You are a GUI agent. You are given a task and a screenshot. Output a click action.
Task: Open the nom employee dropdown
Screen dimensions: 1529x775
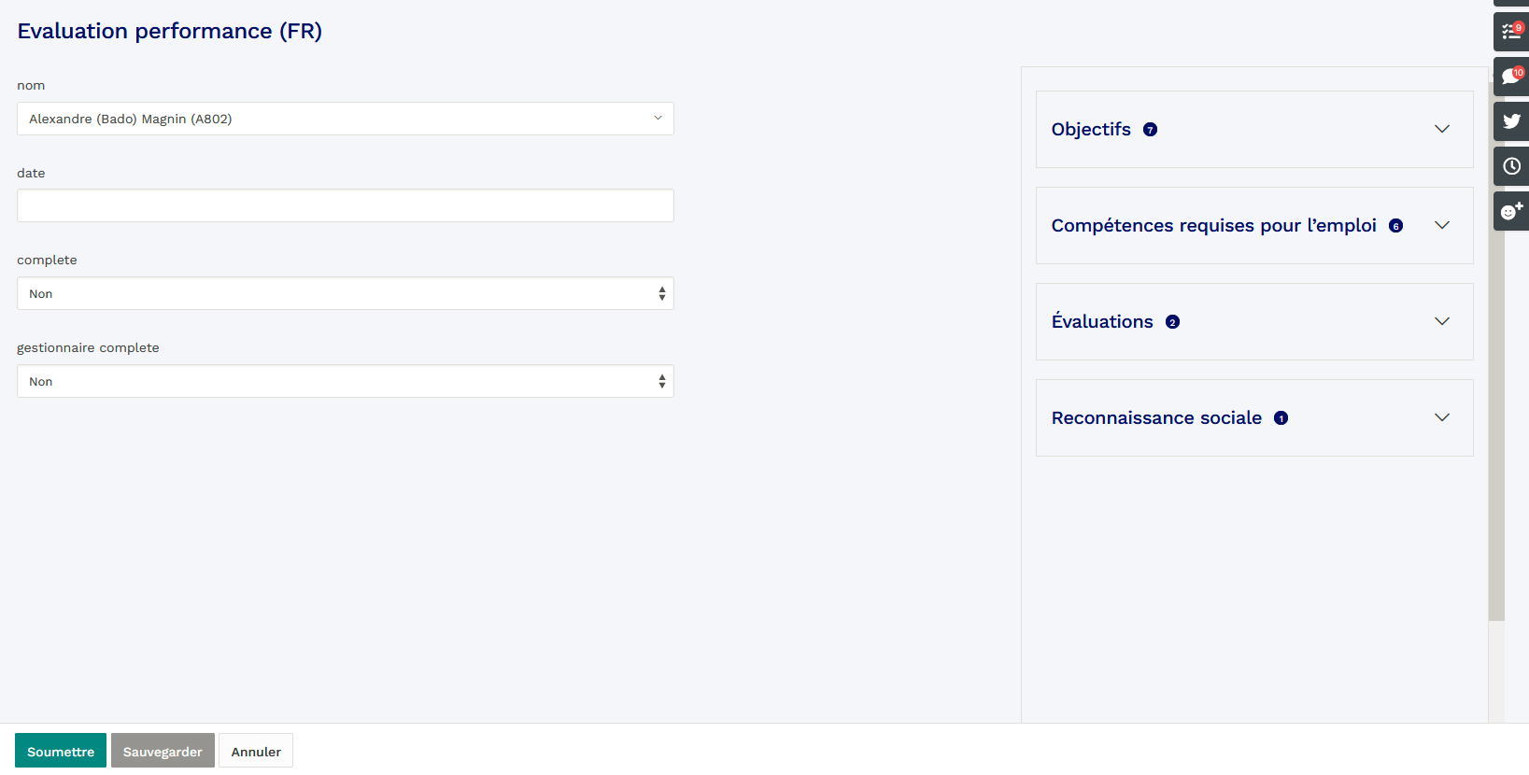pyautogui.click(x=345, y=119)
